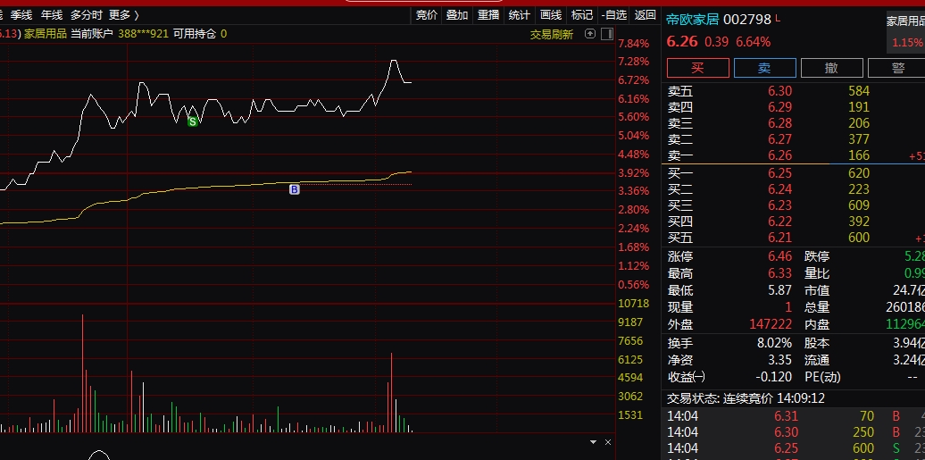Click 交易刷新 trade refresh link
This screenshot has height=460, width=925.
tap(552, 34)
